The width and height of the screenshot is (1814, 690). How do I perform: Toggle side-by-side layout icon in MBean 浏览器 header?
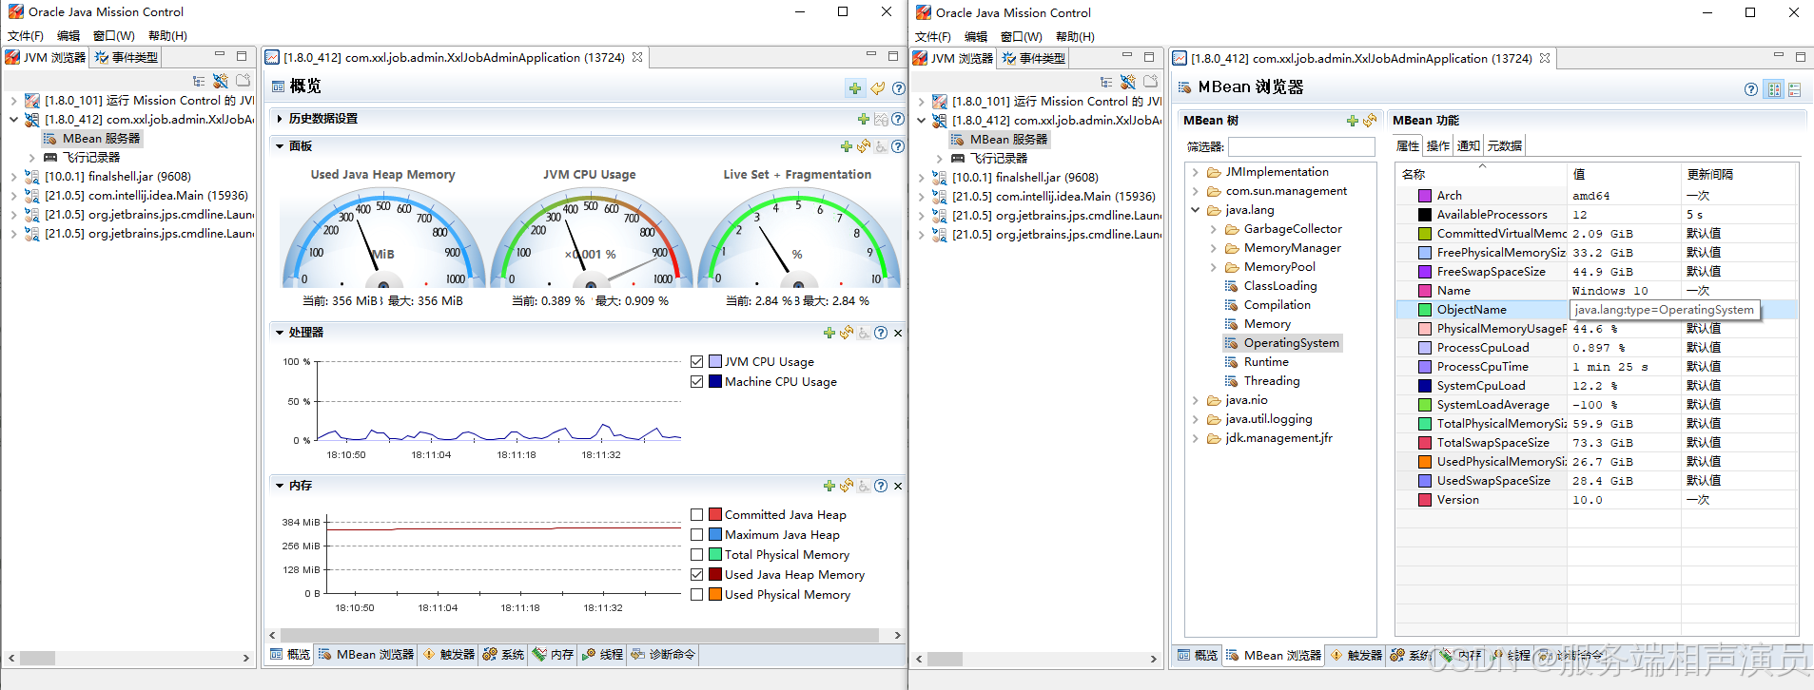tap(1774, 89)
